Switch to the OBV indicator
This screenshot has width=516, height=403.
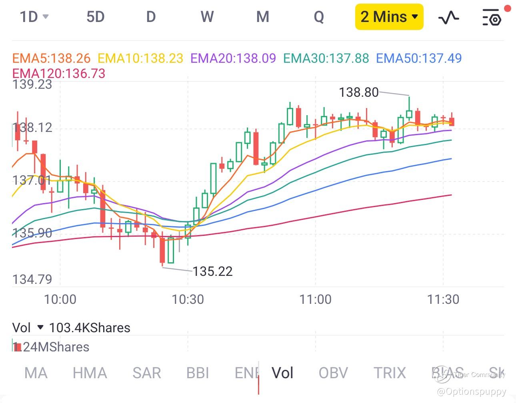(333, 373)
